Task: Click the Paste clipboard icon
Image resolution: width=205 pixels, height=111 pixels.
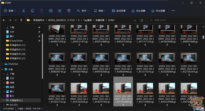Action: click(x=42, y=11)
